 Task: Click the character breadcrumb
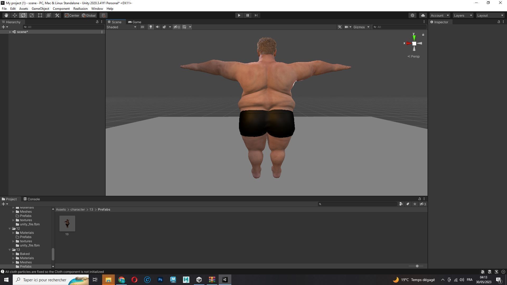tap(78, 210)
